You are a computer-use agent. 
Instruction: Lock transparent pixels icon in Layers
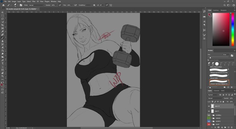point(212,102)
